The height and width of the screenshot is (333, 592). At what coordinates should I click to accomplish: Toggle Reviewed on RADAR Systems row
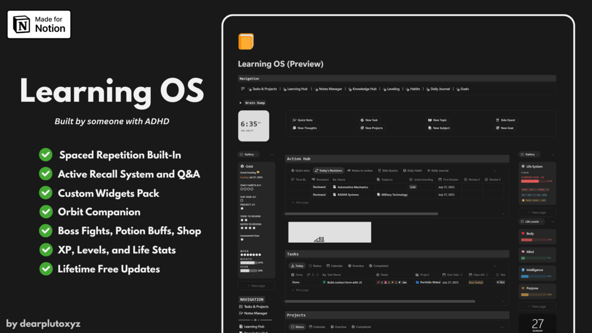(x=319, y=195)
